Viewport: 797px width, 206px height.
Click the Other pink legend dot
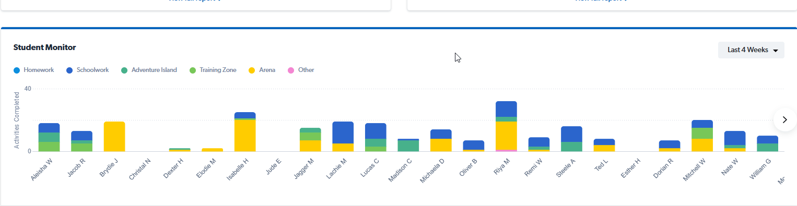click(291, 70)
